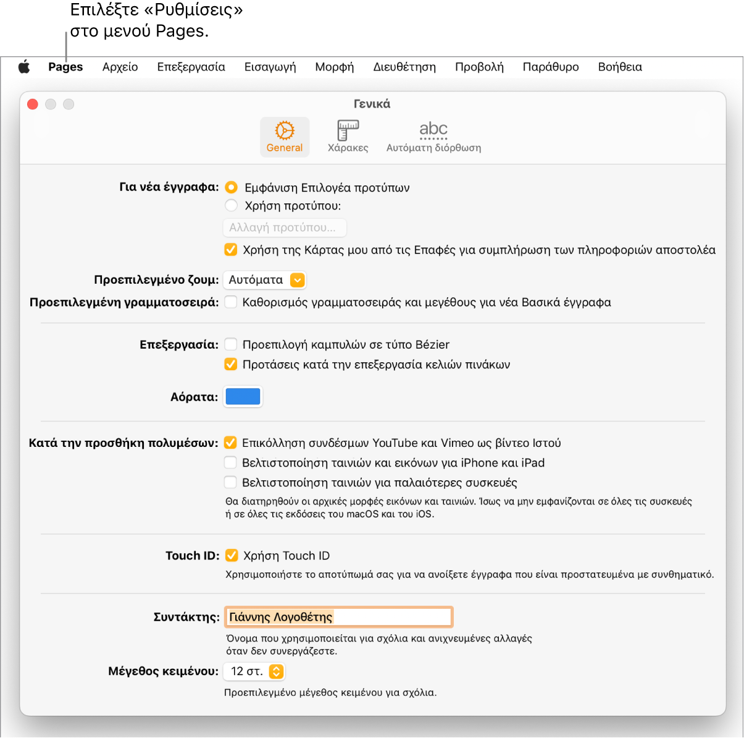744x738 pixels.
Task: Enable Προεπιλογή καμπυλών σε τύπο Bézier
Action: (x=230, y=344)
